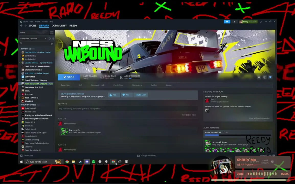Screen dimensions: 295x184
Task: Switch to the Community tab
Action: [x=59, y=26]
